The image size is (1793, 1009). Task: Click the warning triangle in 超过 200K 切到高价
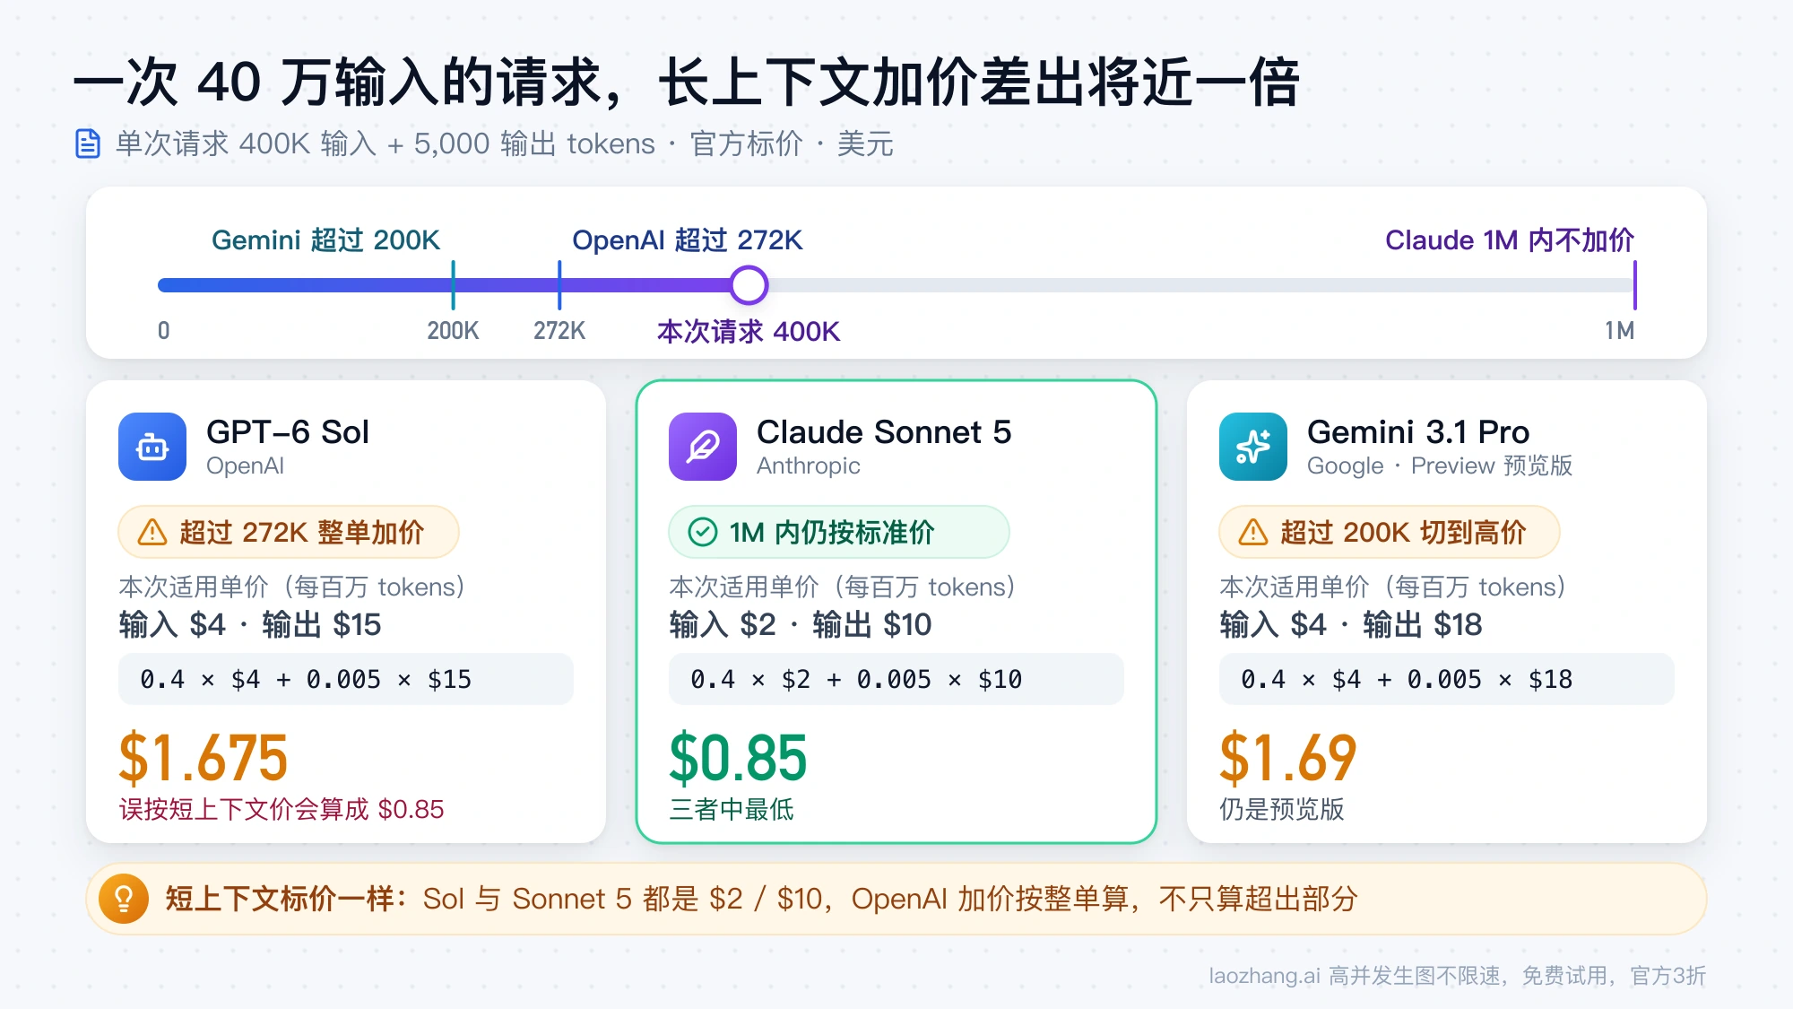1253,532
